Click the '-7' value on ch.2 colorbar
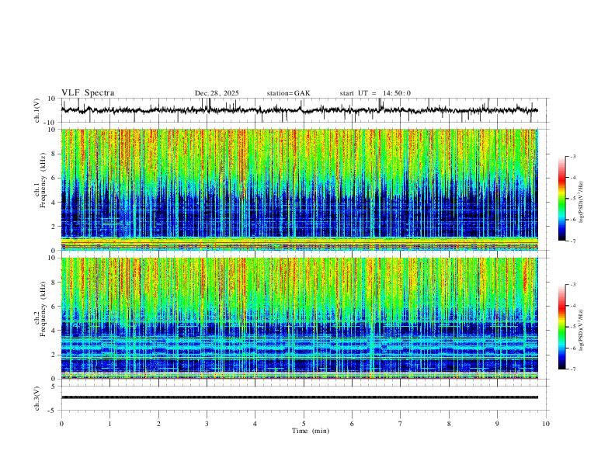The width and height of the screenshot is (615, 475). pos(573,369)
